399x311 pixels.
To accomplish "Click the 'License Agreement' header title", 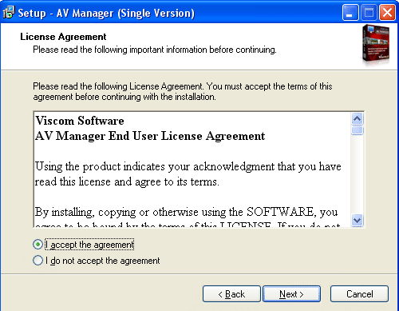I will [x=63, y=37].
